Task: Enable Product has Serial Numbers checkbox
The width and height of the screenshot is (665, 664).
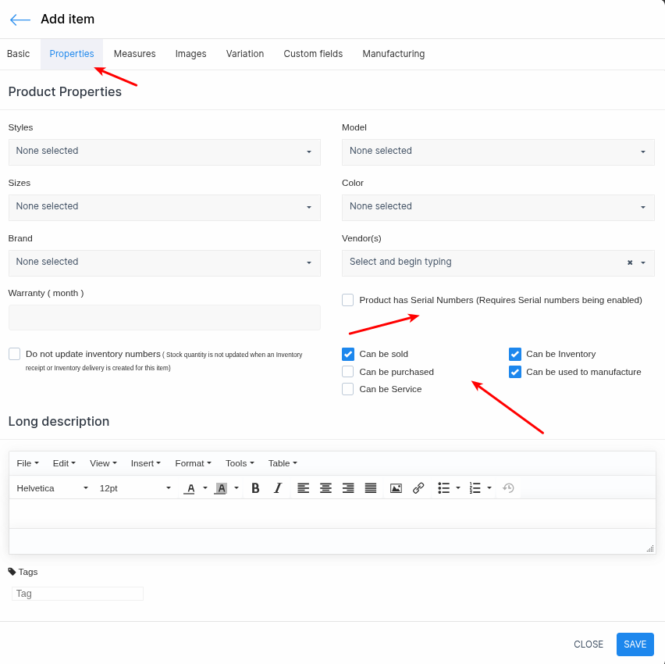Action: tap(348, 300)
